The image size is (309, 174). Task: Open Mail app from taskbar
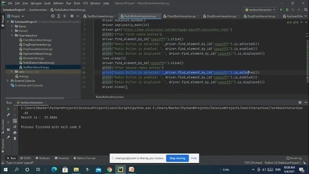[98, 170]
